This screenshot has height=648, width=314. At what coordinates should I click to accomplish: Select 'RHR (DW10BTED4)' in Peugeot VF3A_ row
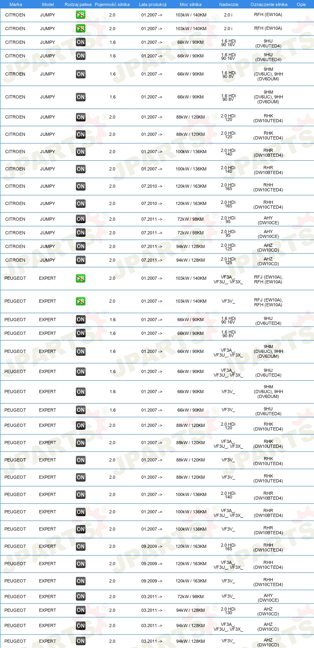(268, 513)
